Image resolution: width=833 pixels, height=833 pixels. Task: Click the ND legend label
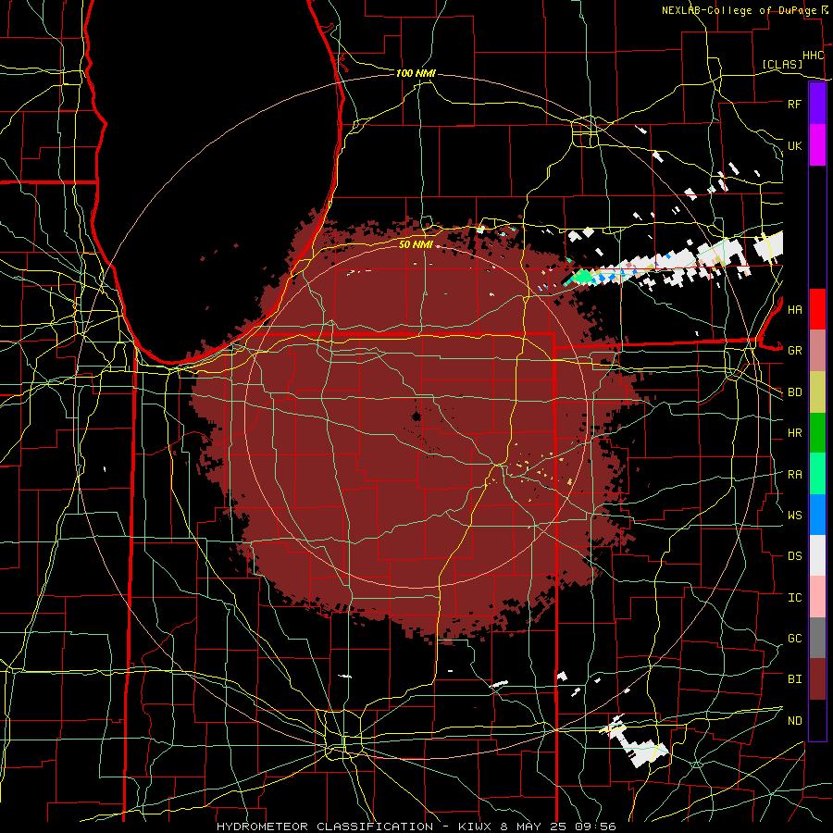click(x=794, y=720)
